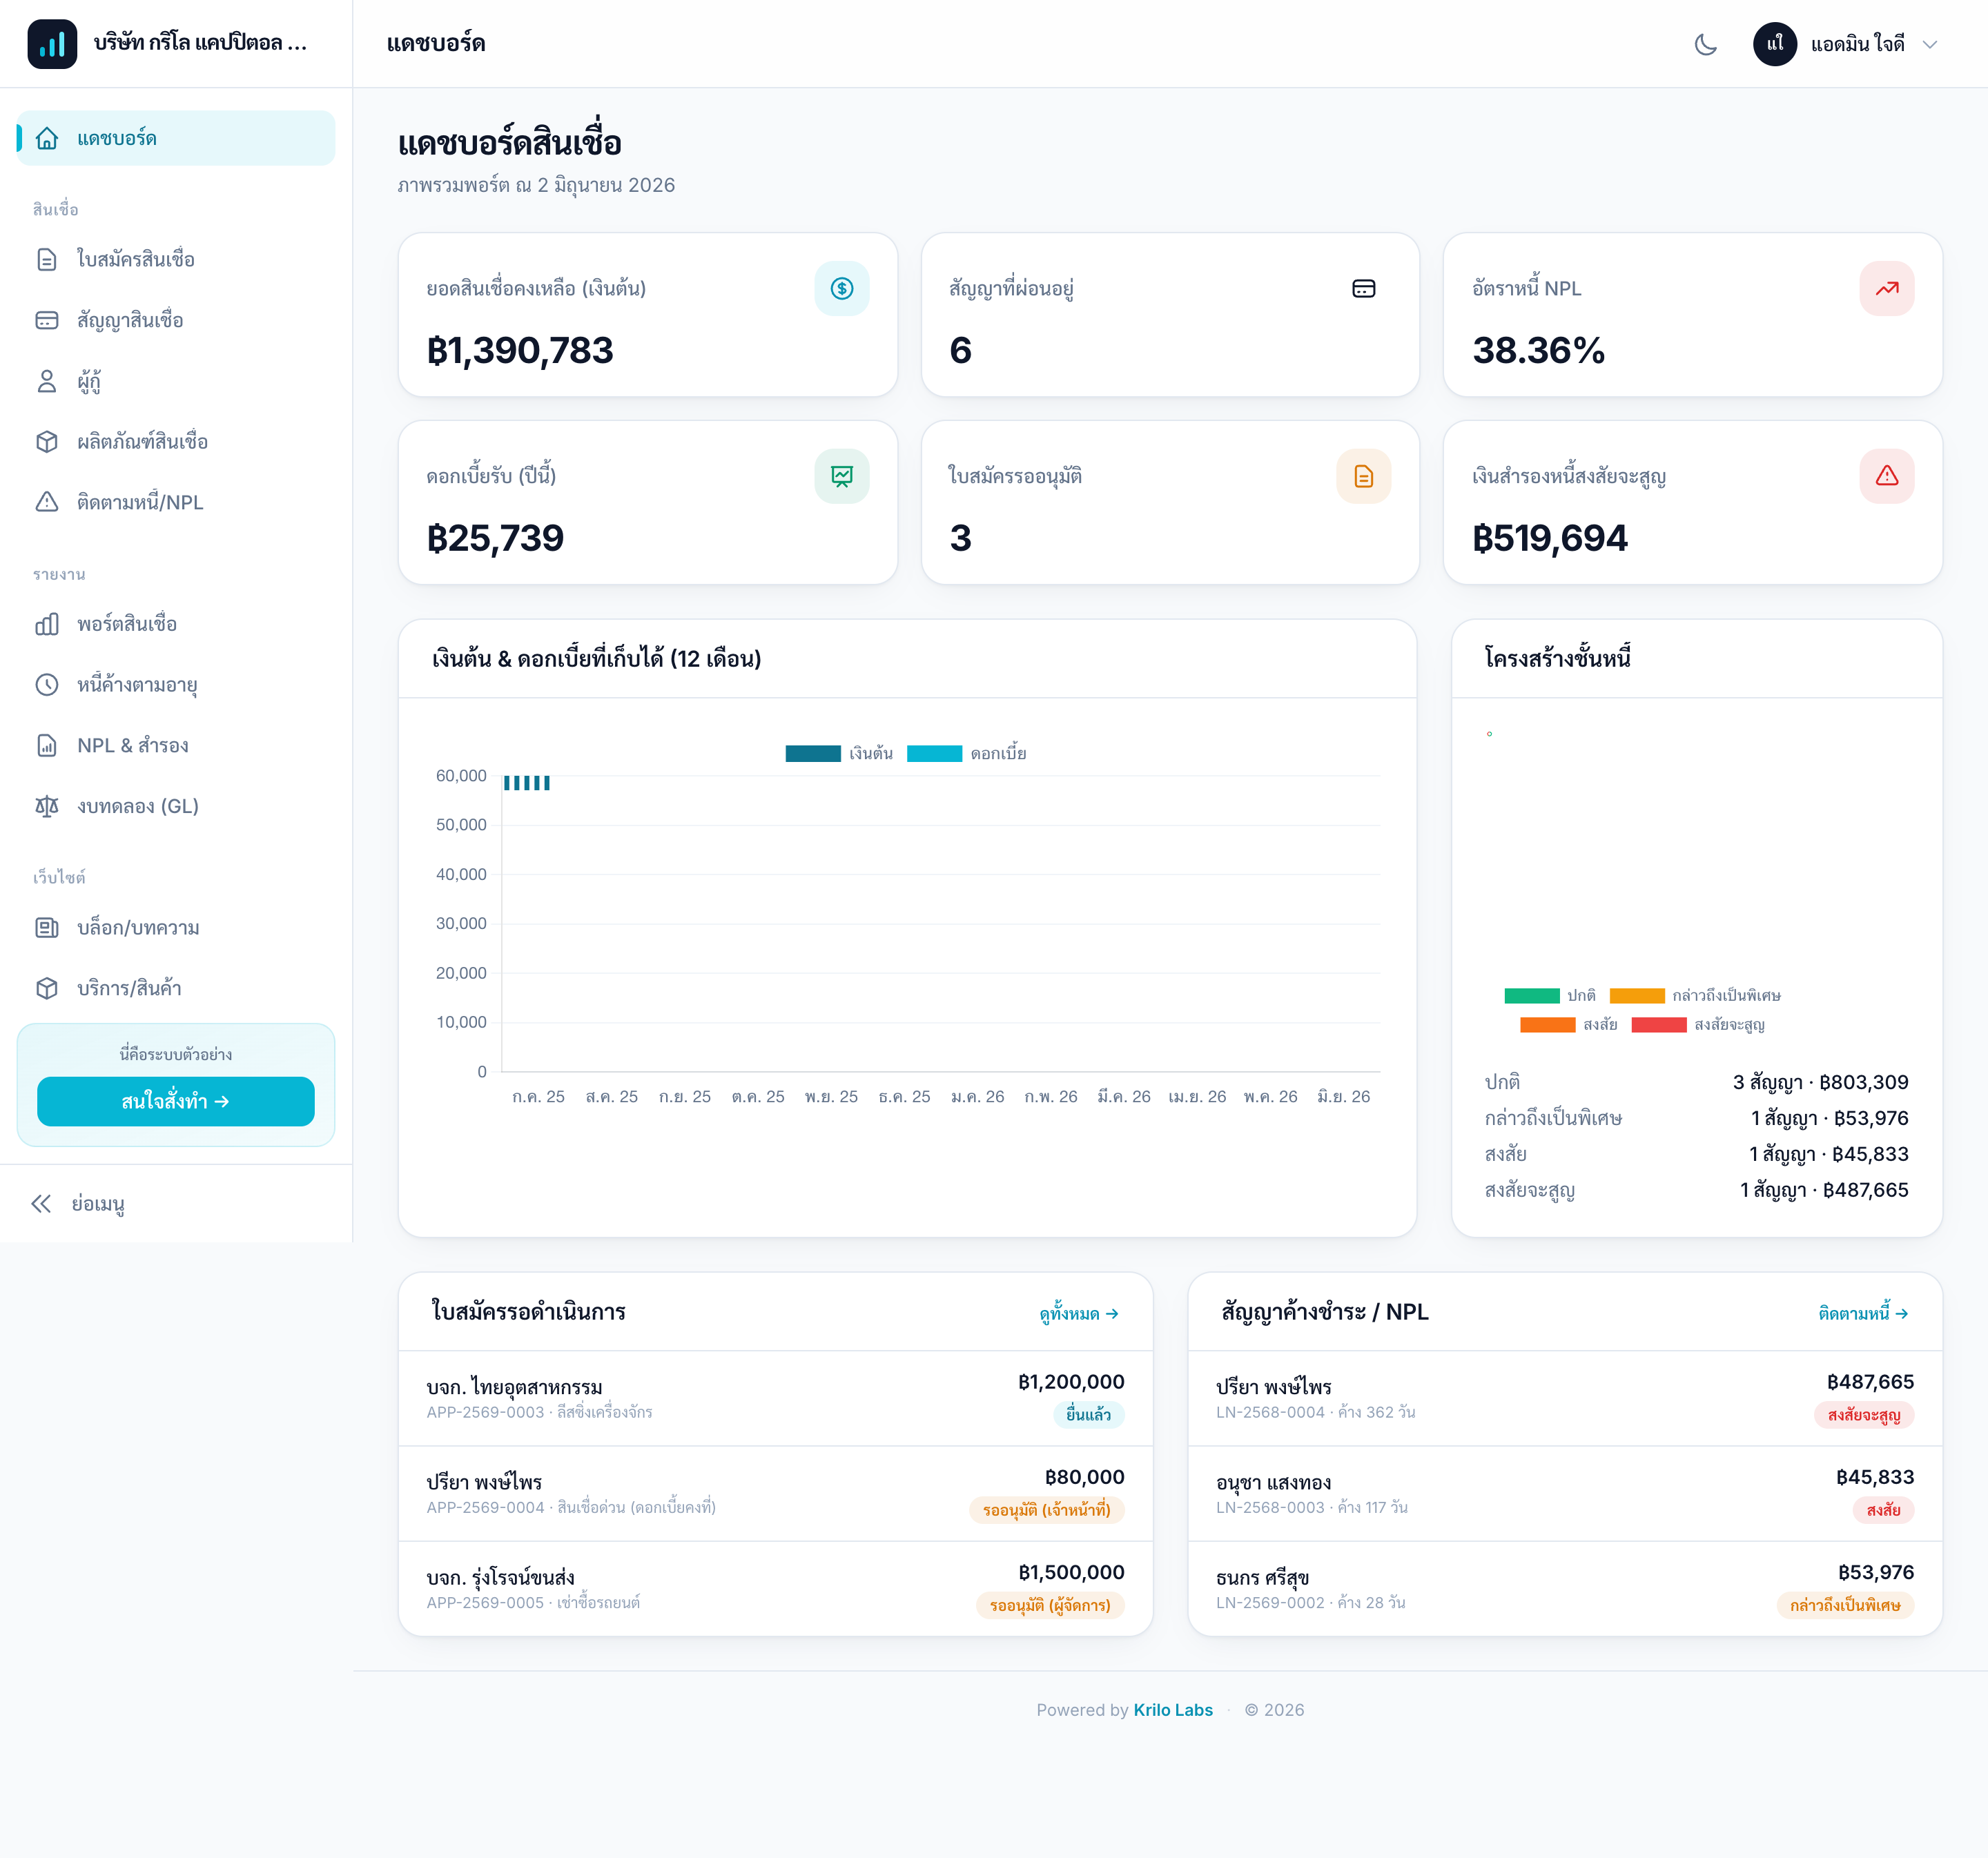Click the credit card icon on active contracts card

1363,288
